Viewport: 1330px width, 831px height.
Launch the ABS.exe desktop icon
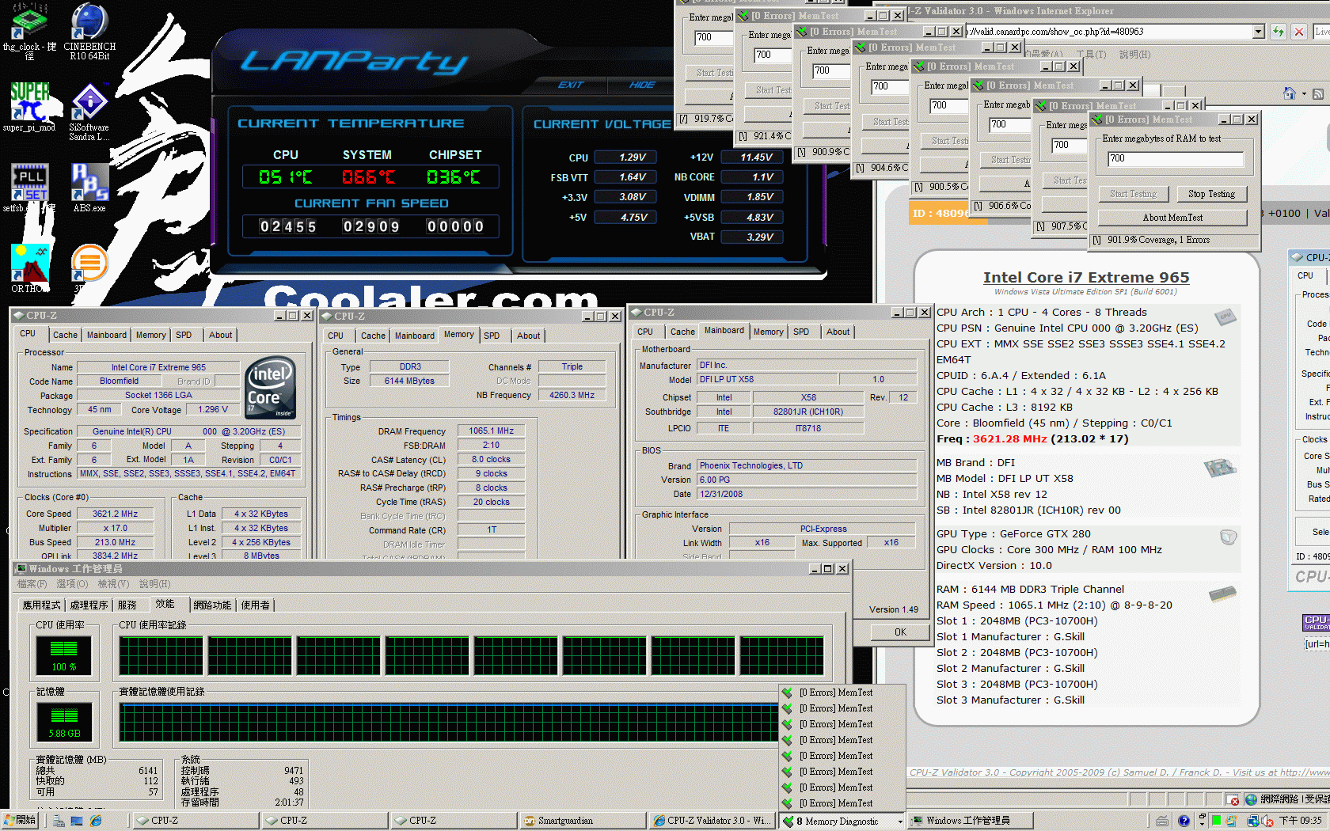[89, 184]
